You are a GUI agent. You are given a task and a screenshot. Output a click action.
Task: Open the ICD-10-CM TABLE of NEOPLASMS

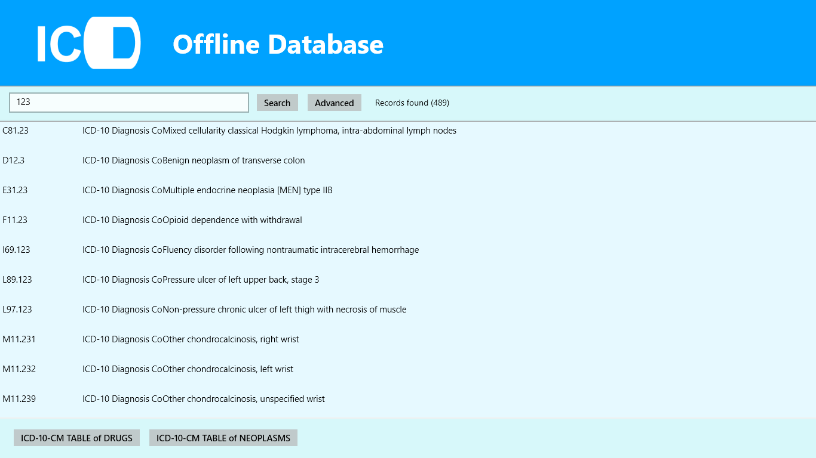(223, 437)
